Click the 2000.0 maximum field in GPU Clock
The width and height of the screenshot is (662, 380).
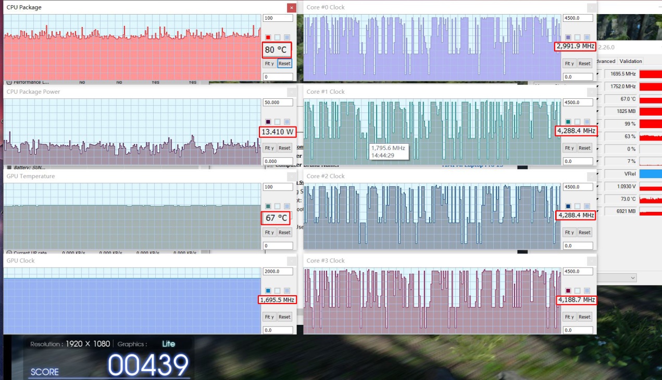[278, 271]
